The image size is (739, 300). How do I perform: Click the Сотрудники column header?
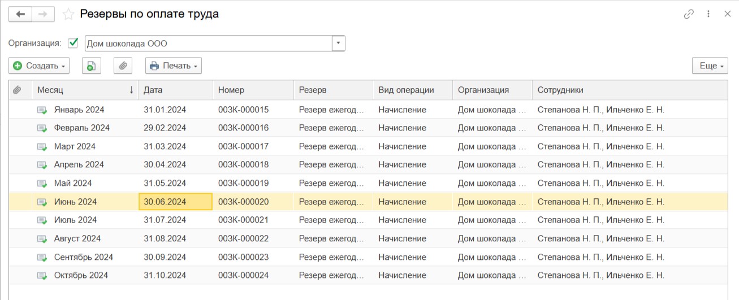point(628,90)
